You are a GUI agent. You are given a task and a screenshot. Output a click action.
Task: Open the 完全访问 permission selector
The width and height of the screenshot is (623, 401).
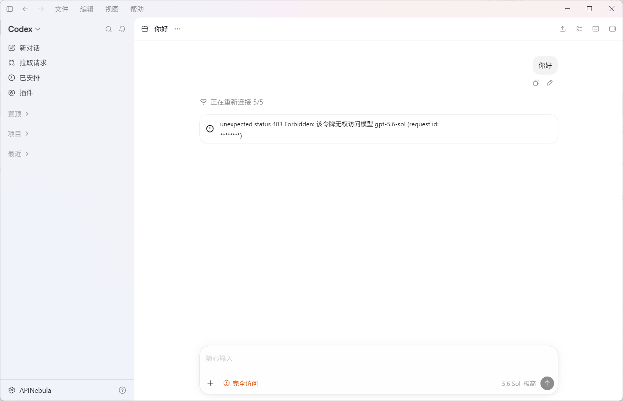coord(241,384)
